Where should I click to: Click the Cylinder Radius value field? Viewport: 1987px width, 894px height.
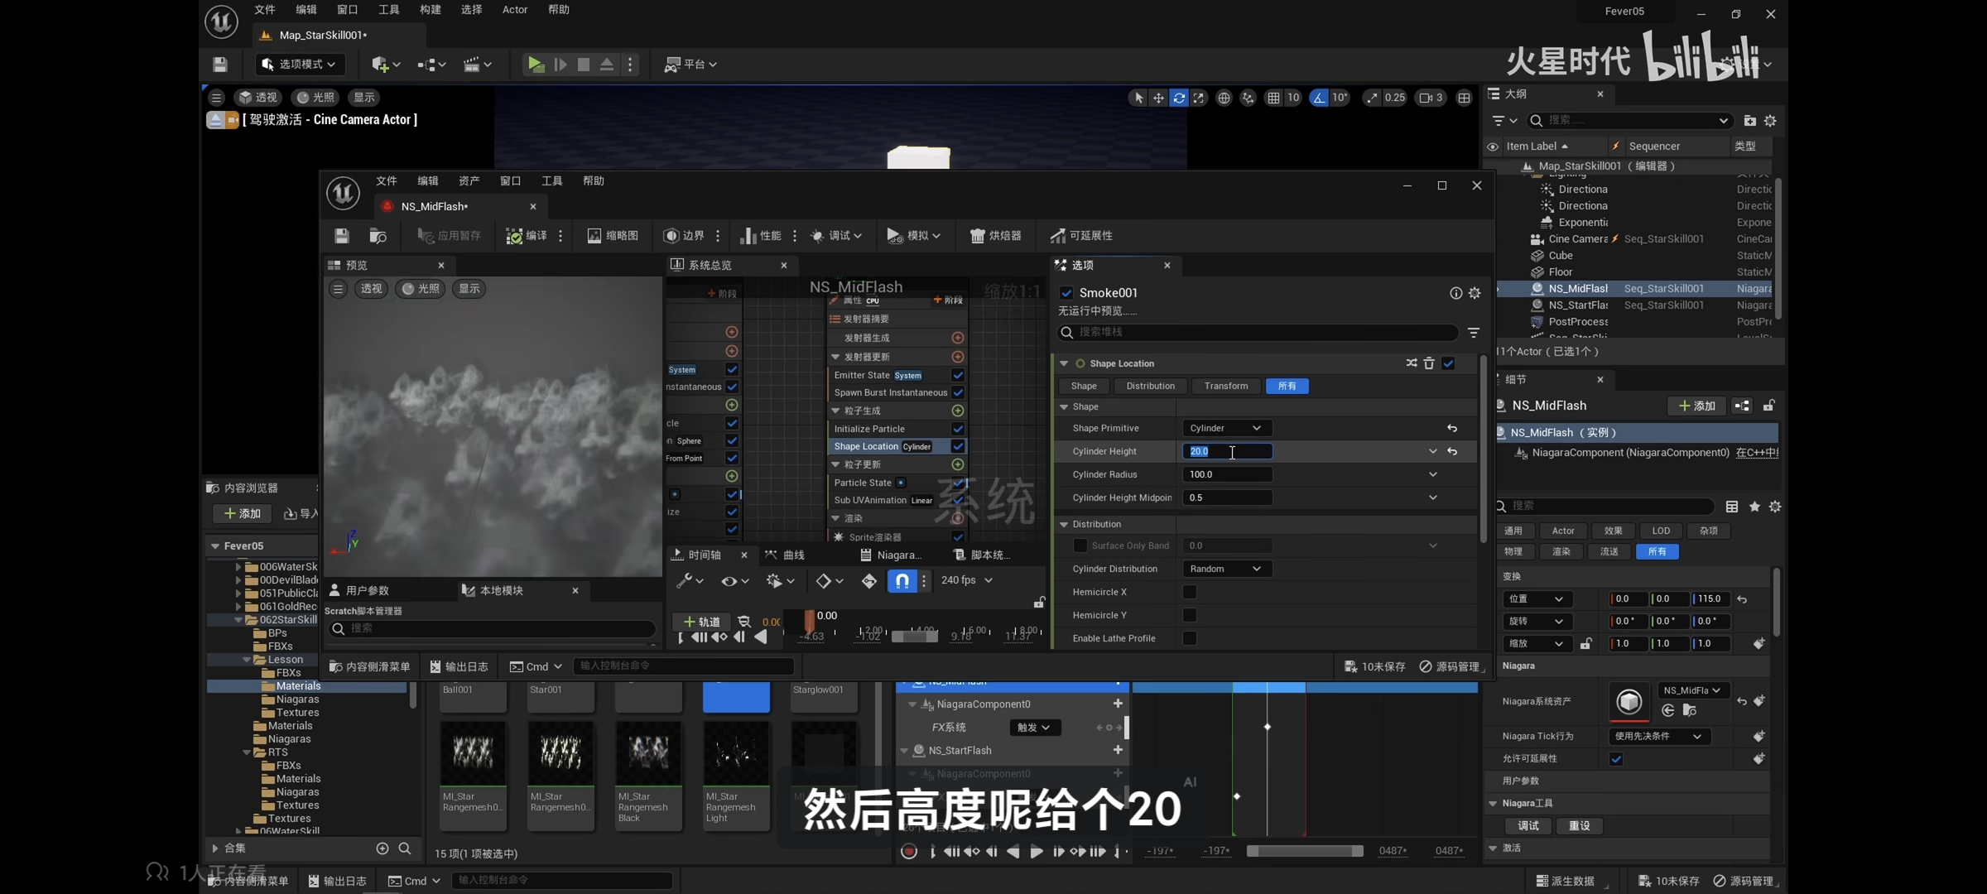point(1227,474)
